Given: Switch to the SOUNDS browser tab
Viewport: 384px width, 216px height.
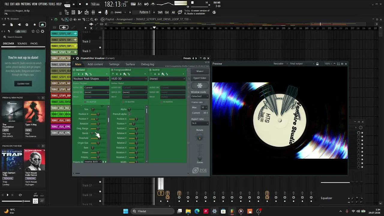Looking at the screenshot, I should [x=22, y=43].
